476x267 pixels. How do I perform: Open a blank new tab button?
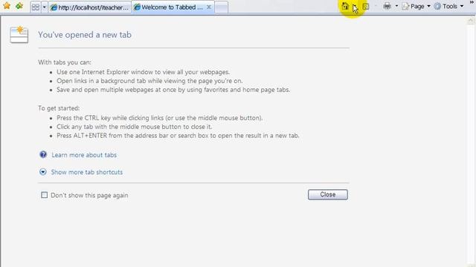(222, 7)
